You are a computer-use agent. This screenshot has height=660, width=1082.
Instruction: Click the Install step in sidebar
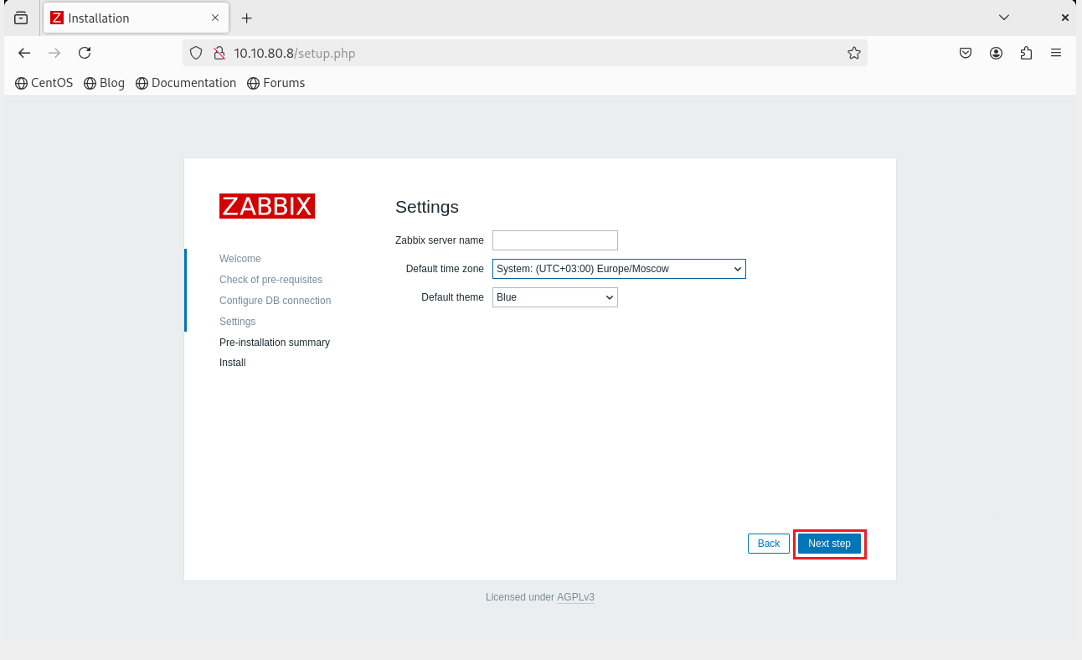[x=233, y=363]
